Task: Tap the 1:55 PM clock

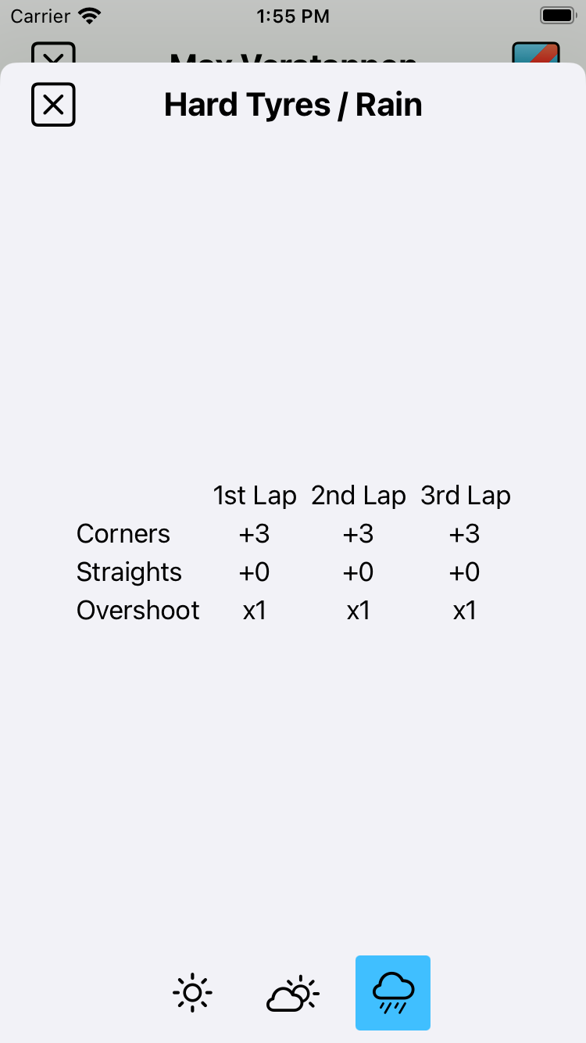Action: click(293, 16)
